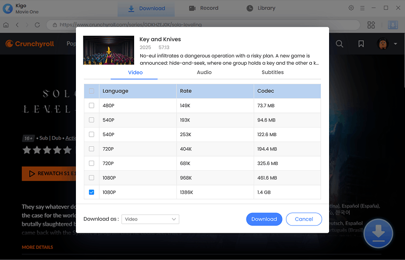Screen dimensions: 405x260
Task: Expand the profile dropdown arrow
Action: pos(395,44)
